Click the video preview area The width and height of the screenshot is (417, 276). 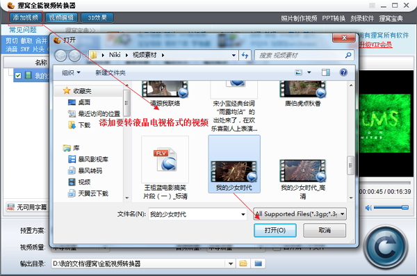pos(386,124)
